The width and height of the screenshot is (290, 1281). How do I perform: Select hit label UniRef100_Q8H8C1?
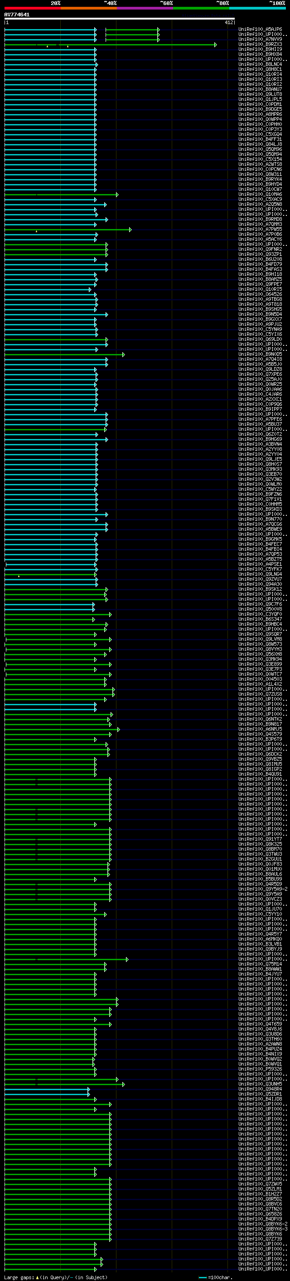[x=260, y=69]
